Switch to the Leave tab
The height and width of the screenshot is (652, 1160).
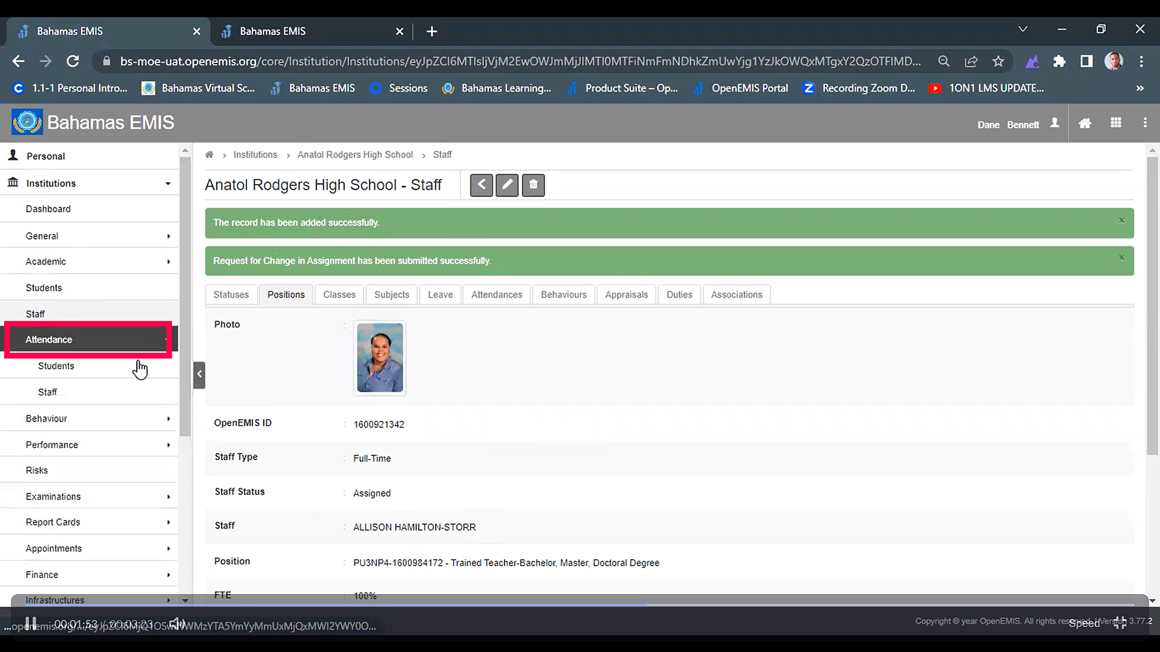[x=440, y=294]
